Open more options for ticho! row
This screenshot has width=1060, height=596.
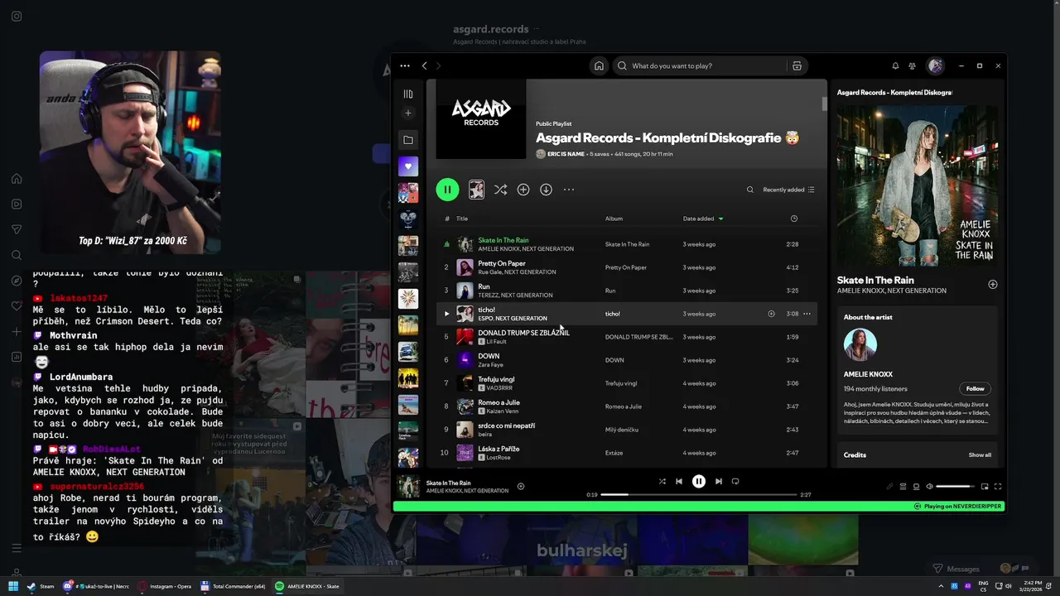coord(807,314)
